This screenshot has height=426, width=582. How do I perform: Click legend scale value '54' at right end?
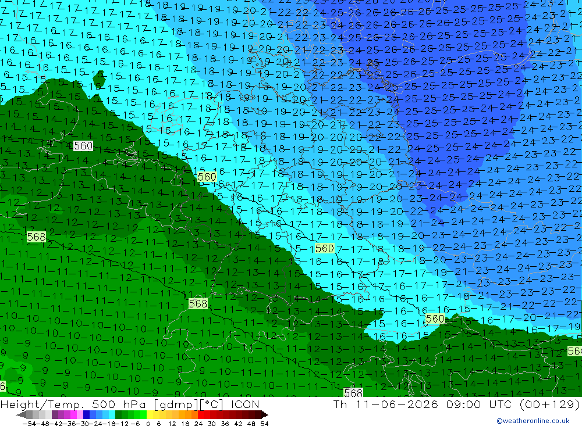click(264, 424)
